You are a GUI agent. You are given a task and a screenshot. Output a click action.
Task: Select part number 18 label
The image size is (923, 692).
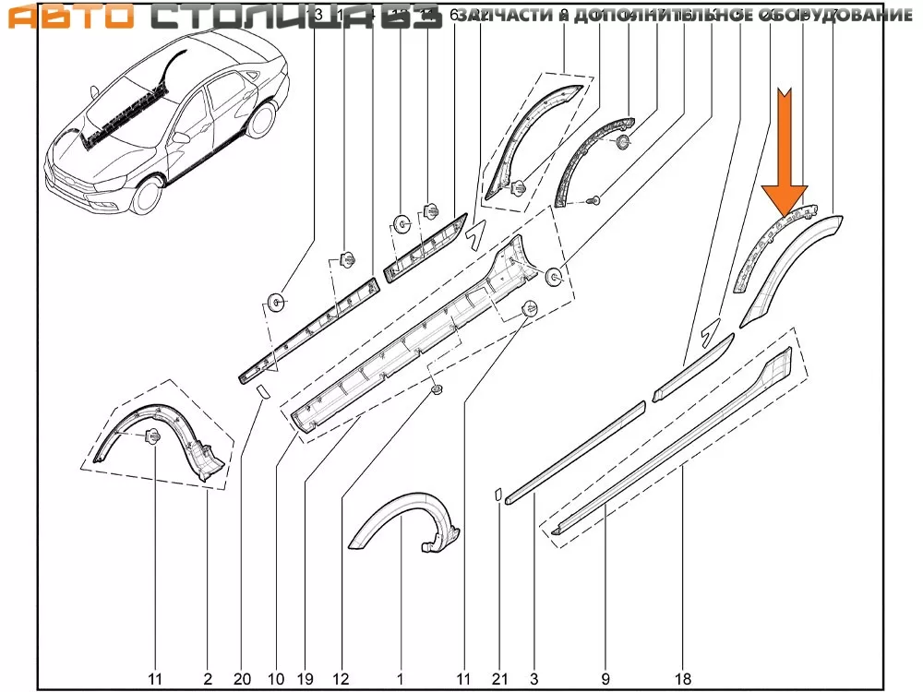pos(682,679)
